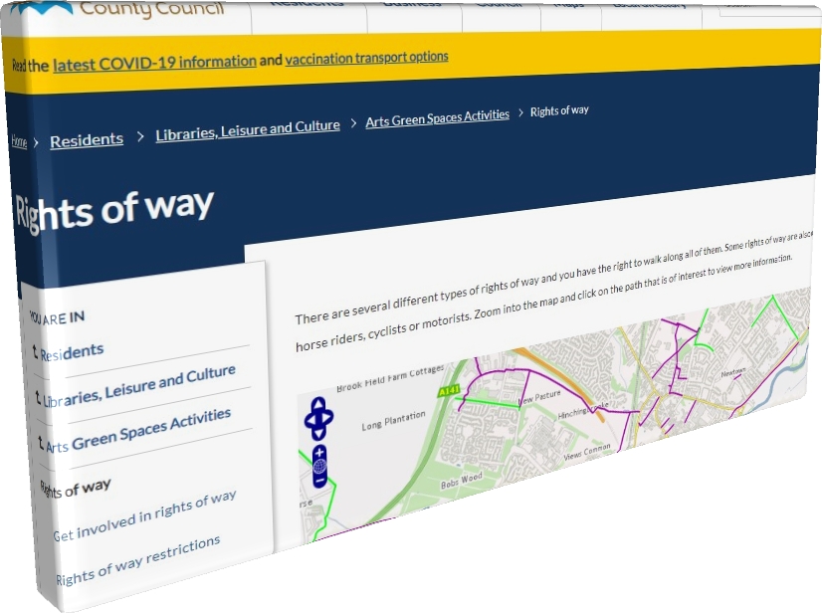This screenshot has height=613, width=822.
Task: Open the latest COVID-19 information link
Action: pyautogui.click(x=154, y=63)
